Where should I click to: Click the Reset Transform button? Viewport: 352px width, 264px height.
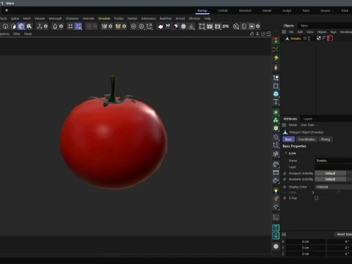point(343,234)
